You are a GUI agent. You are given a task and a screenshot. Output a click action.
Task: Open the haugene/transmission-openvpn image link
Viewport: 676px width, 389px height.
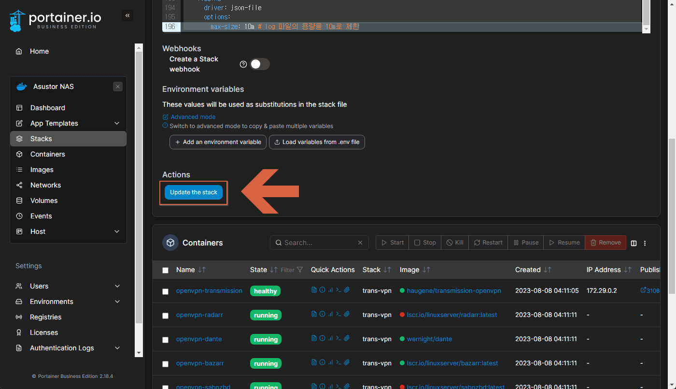[x=454, y=291]
